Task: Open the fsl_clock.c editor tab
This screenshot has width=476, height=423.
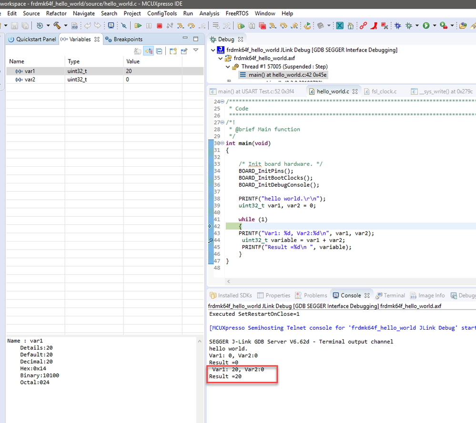Action: point(380,91)
